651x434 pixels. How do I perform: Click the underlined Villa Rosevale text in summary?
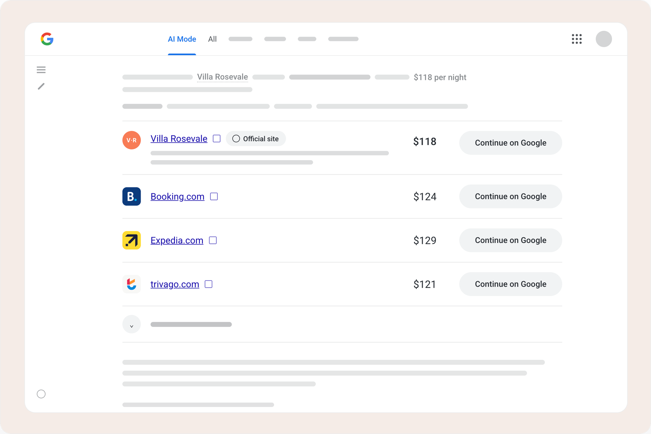222,77
